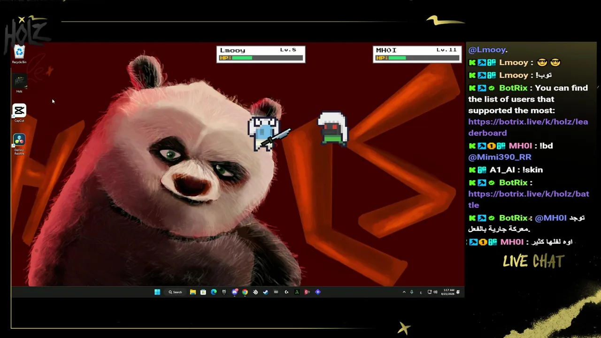The height and width of the screenshot is (338, 601).
Task: Click the "MHOI" name on battle plate
Action: [386, 50]
